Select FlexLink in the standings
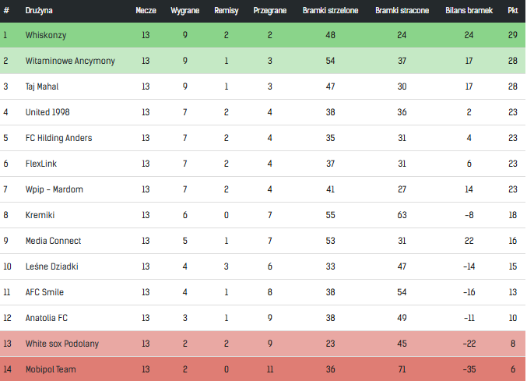This screenshot has height=381, width=527. tap(41, 164)
